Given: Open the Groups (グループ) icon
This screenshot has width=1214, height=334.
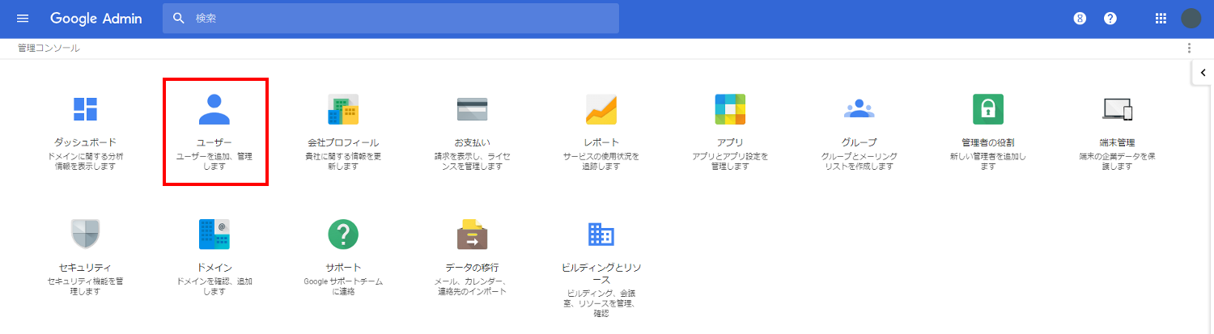Looking at the screenshot, I should click(x=859, y=109).
